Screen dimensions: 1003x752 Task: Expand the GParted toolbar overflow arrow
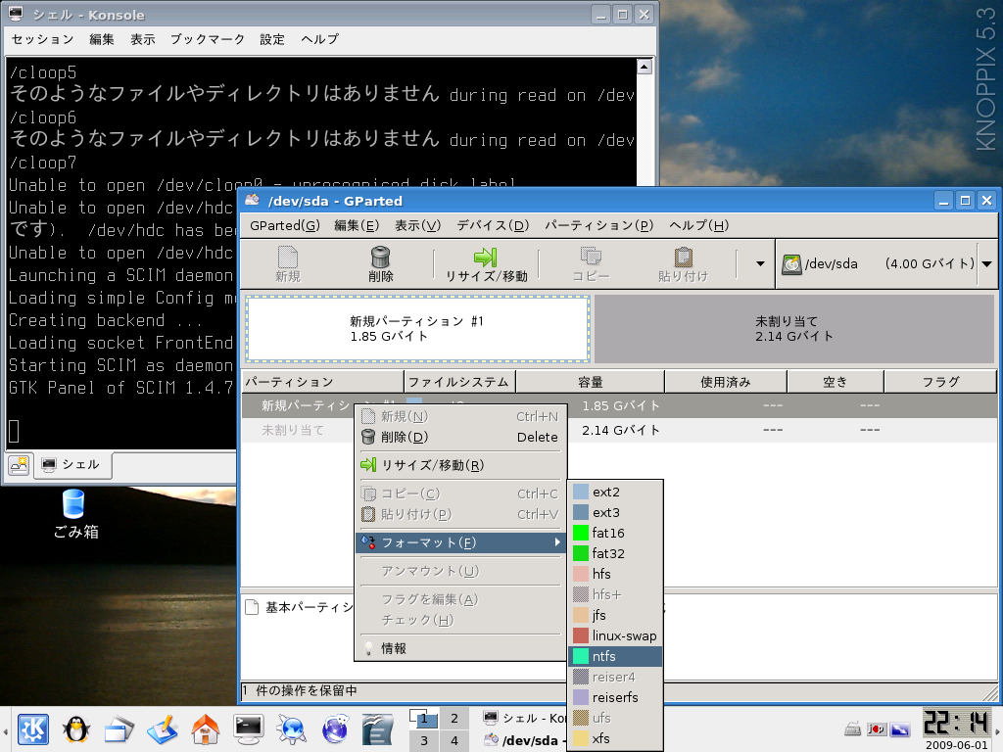(x=760, y=263)
